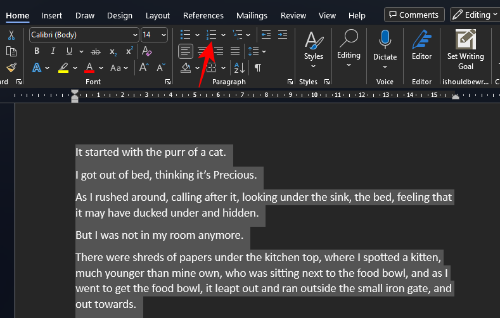The image size is (500, 318).
Task: Click the Cut scissors icon
Action: point(11,35)
